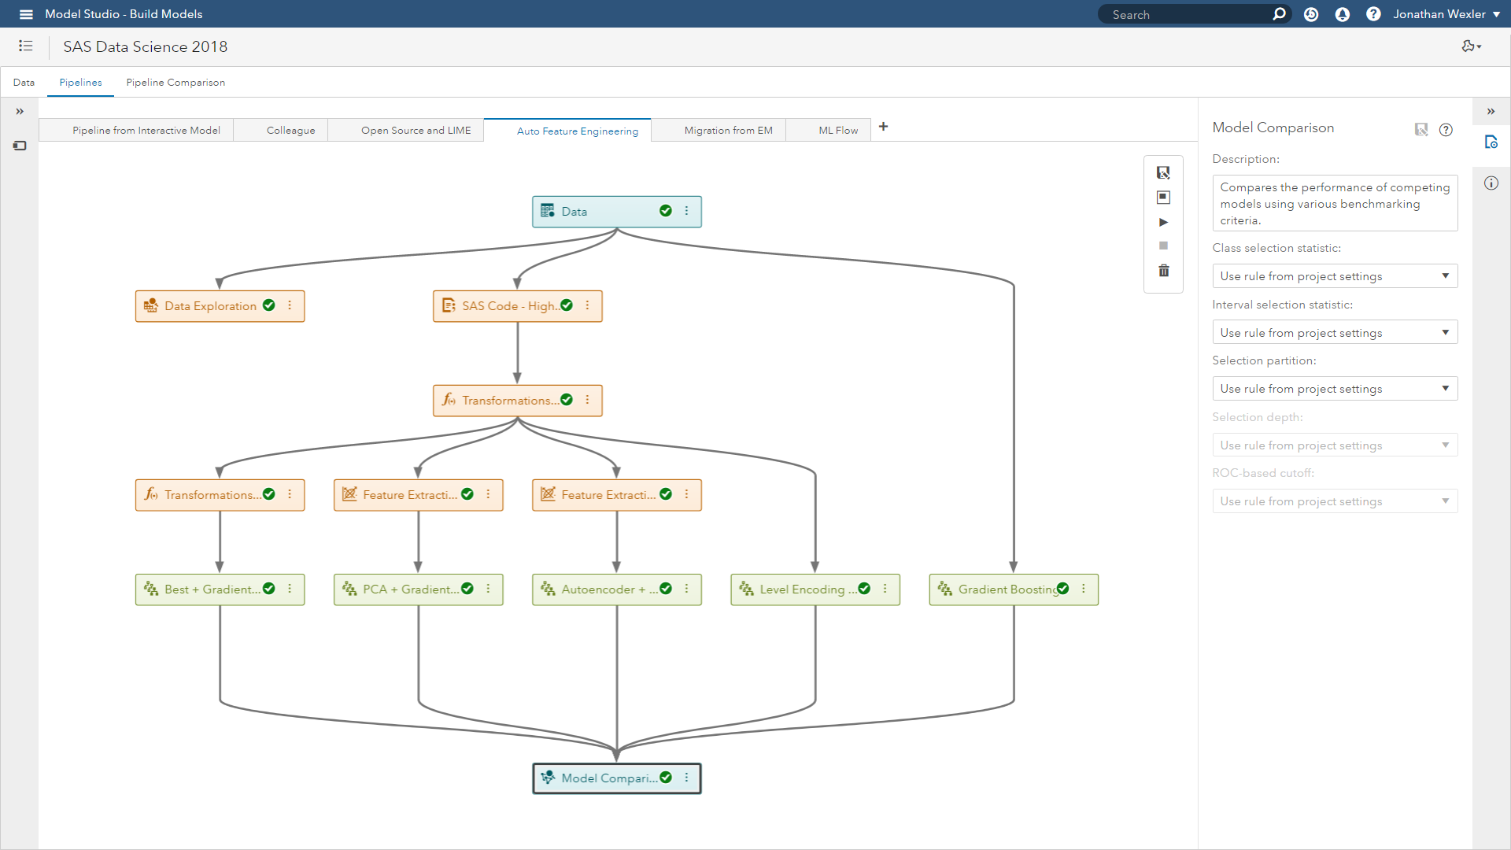Open Selection partition dropdown

(x=1335, y=389)
